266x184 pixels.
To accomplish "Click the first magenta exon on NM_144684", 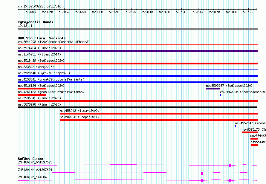I will tap(202, 181).
